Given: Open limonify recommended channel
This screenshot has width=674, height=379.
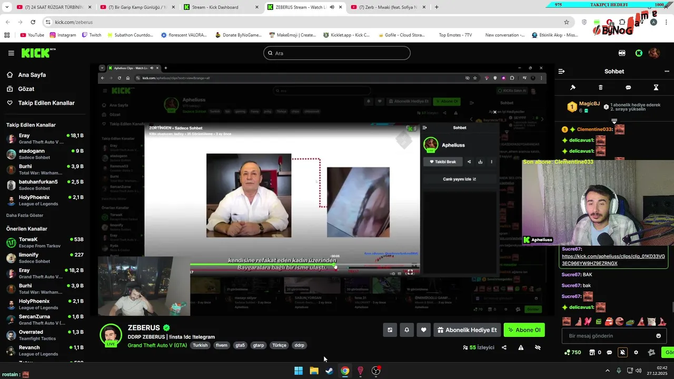Looking at the screenshot, I should pos(45,258).
